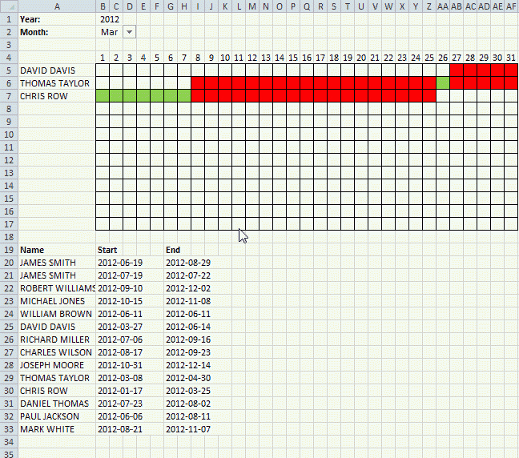Select column B header
Image resolution: width=519 pixels, height=458 pixels.
103,6
